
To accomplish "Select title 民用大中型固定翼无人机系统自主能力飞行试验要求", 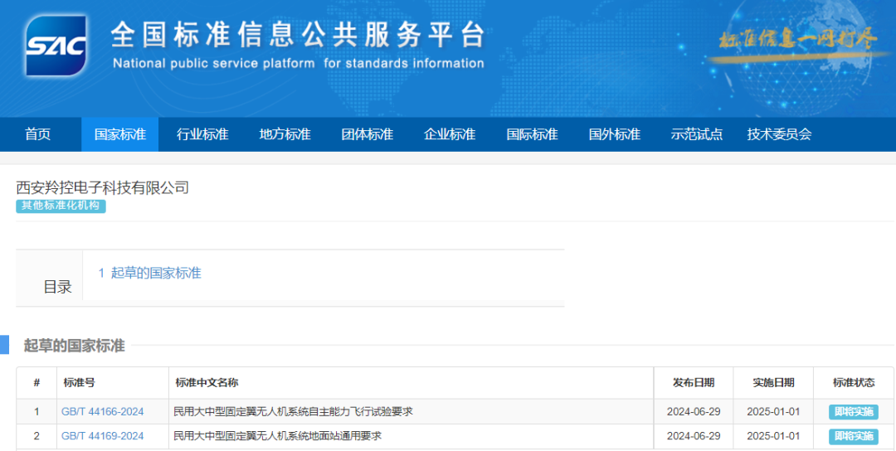I will [293, 411].
